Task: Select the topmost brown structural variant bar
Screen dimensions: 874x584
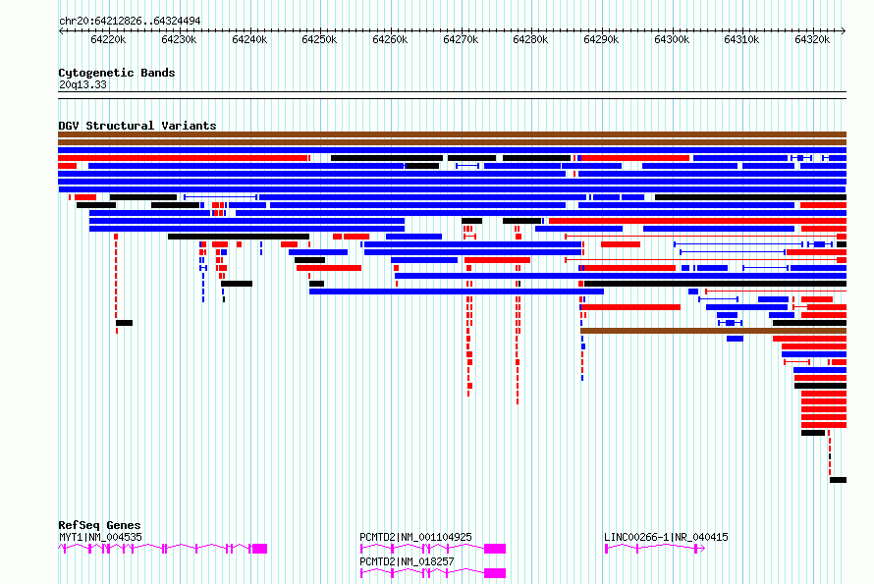Action: 452,134
